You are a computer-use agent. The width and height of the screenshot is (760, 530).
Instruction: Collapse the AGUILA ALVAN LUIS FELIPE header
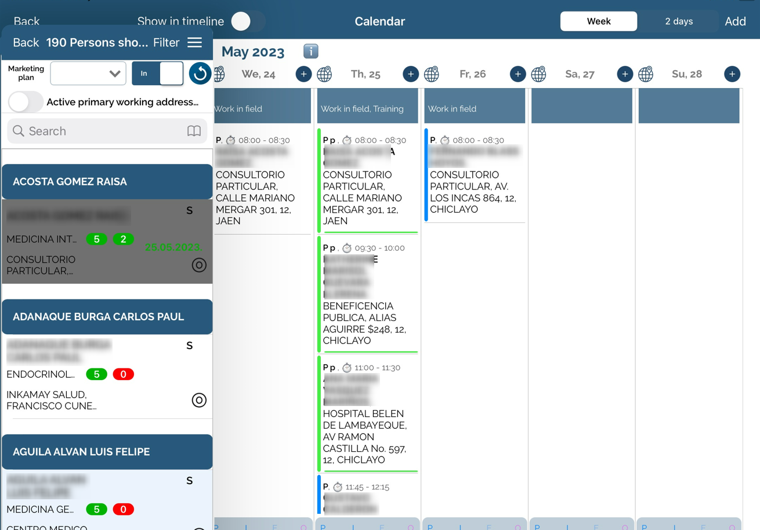107,452
